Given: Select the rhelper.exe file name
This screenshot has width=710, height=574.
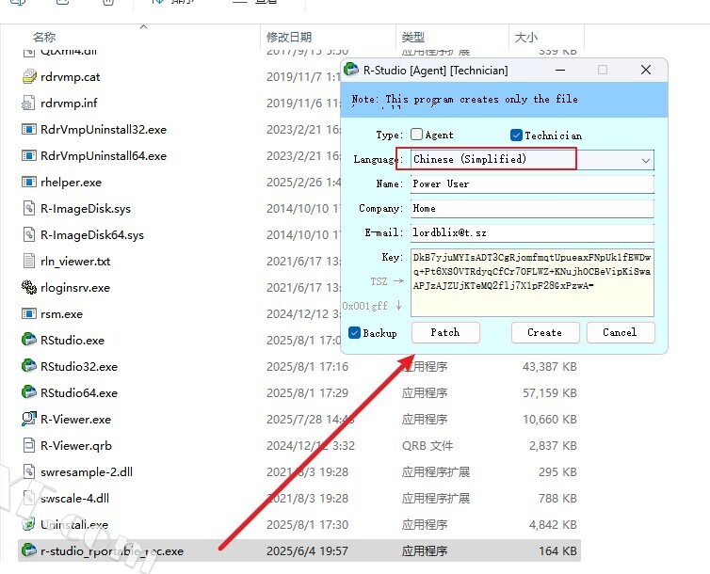Looking at the screenshot, I should (71, 183).
